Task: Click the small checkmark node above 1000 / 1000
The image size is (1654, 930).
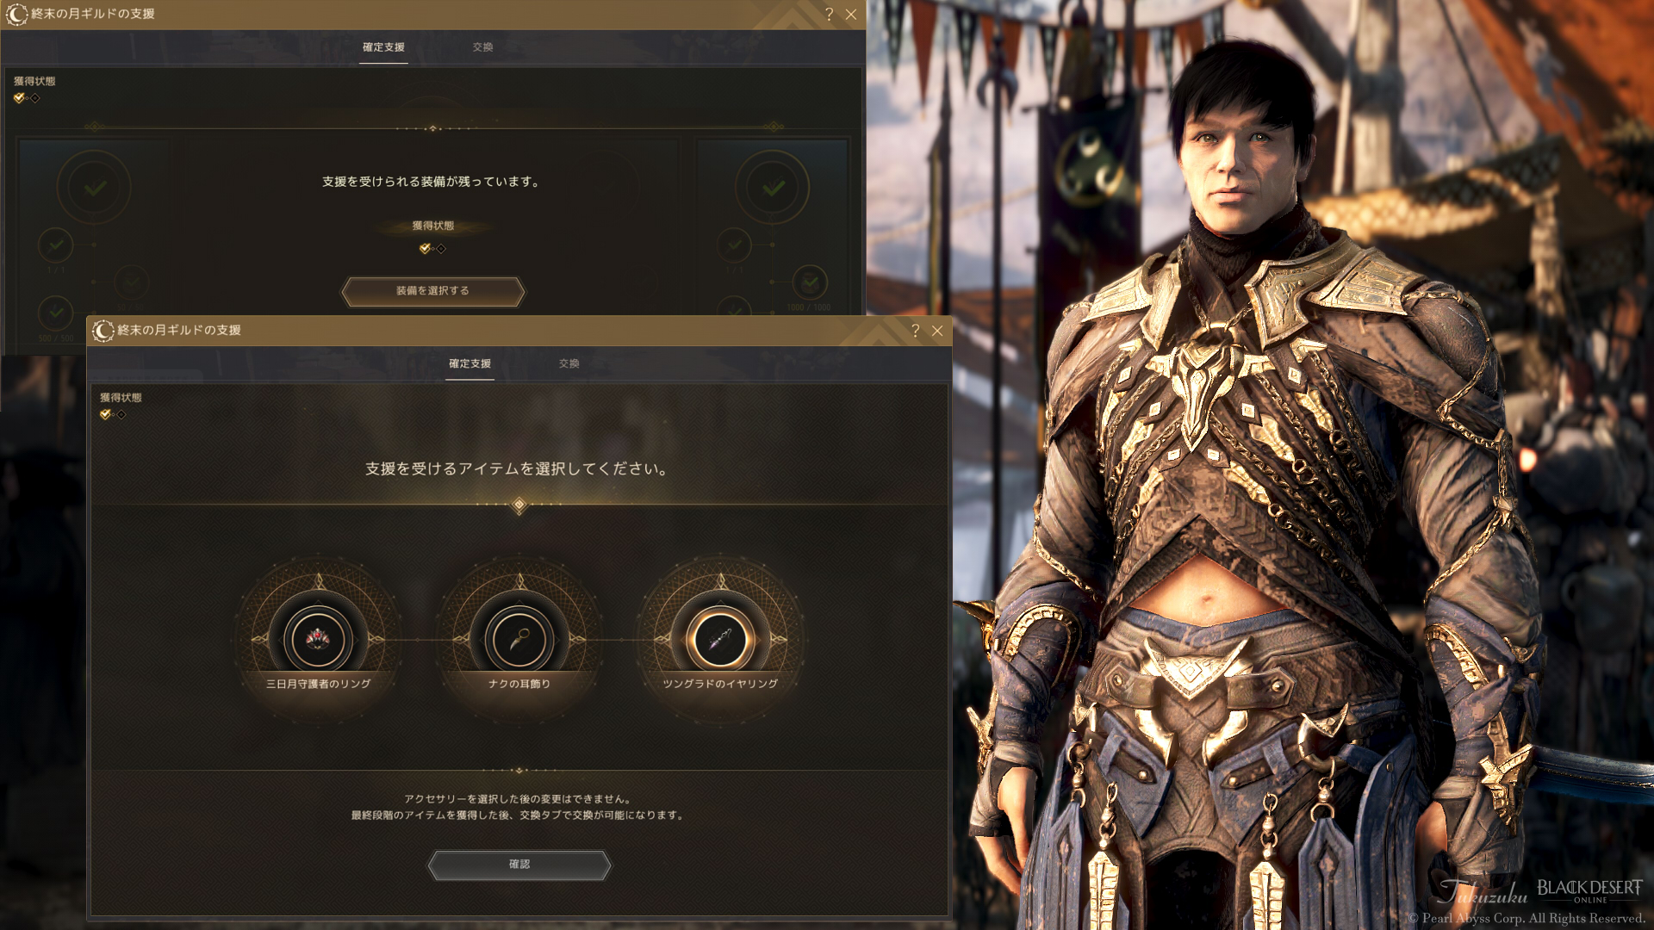Action: 810,282
